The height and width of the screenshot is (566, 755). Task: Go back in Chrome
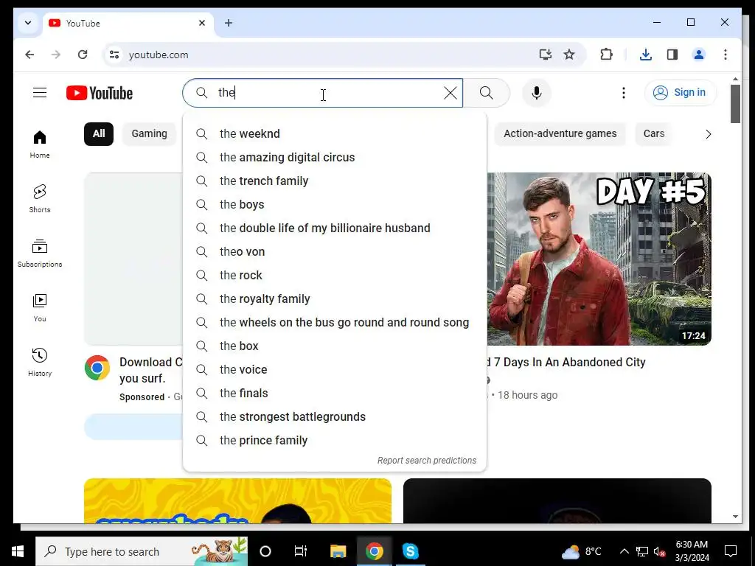(29, 55)
